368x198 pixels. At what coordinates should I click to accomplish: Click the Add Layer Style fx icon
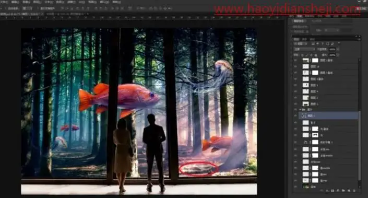[x=327, y=191]
